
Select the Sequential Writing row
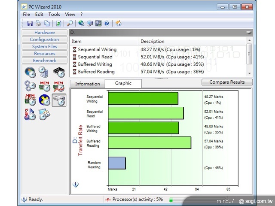pyautogui.click(x=158, y=50)
